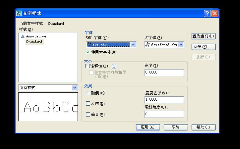
Task: Enable the 反向 backwards checkbox
Action: (88, 104)
